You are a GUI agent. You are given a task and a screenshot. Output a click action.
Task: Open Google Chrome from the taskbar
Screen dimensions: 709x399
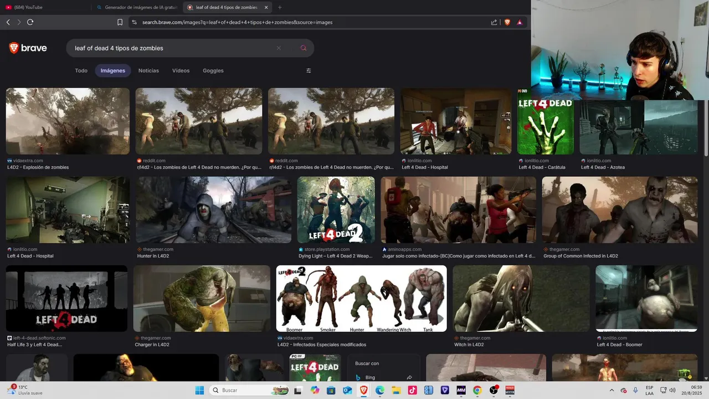point(477,390)
